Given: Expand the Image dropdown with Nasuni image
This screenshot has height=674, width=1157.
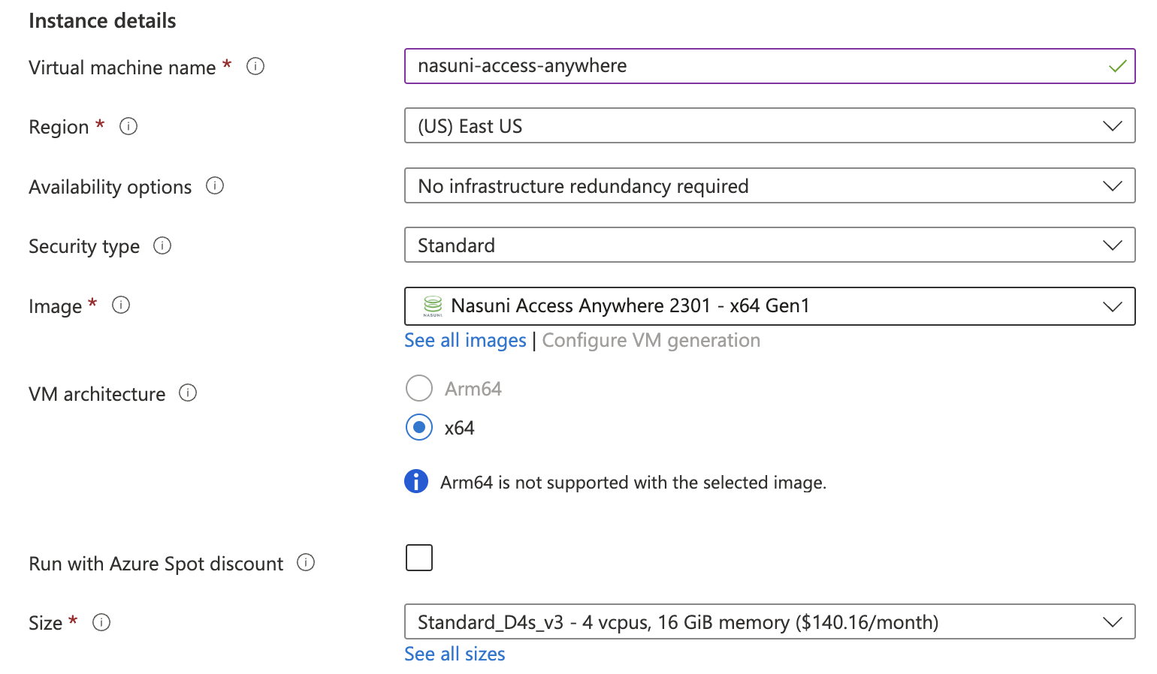Looking at the screenshot, I should pos(769,306).
